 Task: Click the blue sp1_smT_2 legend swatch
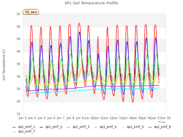(41, 127)
